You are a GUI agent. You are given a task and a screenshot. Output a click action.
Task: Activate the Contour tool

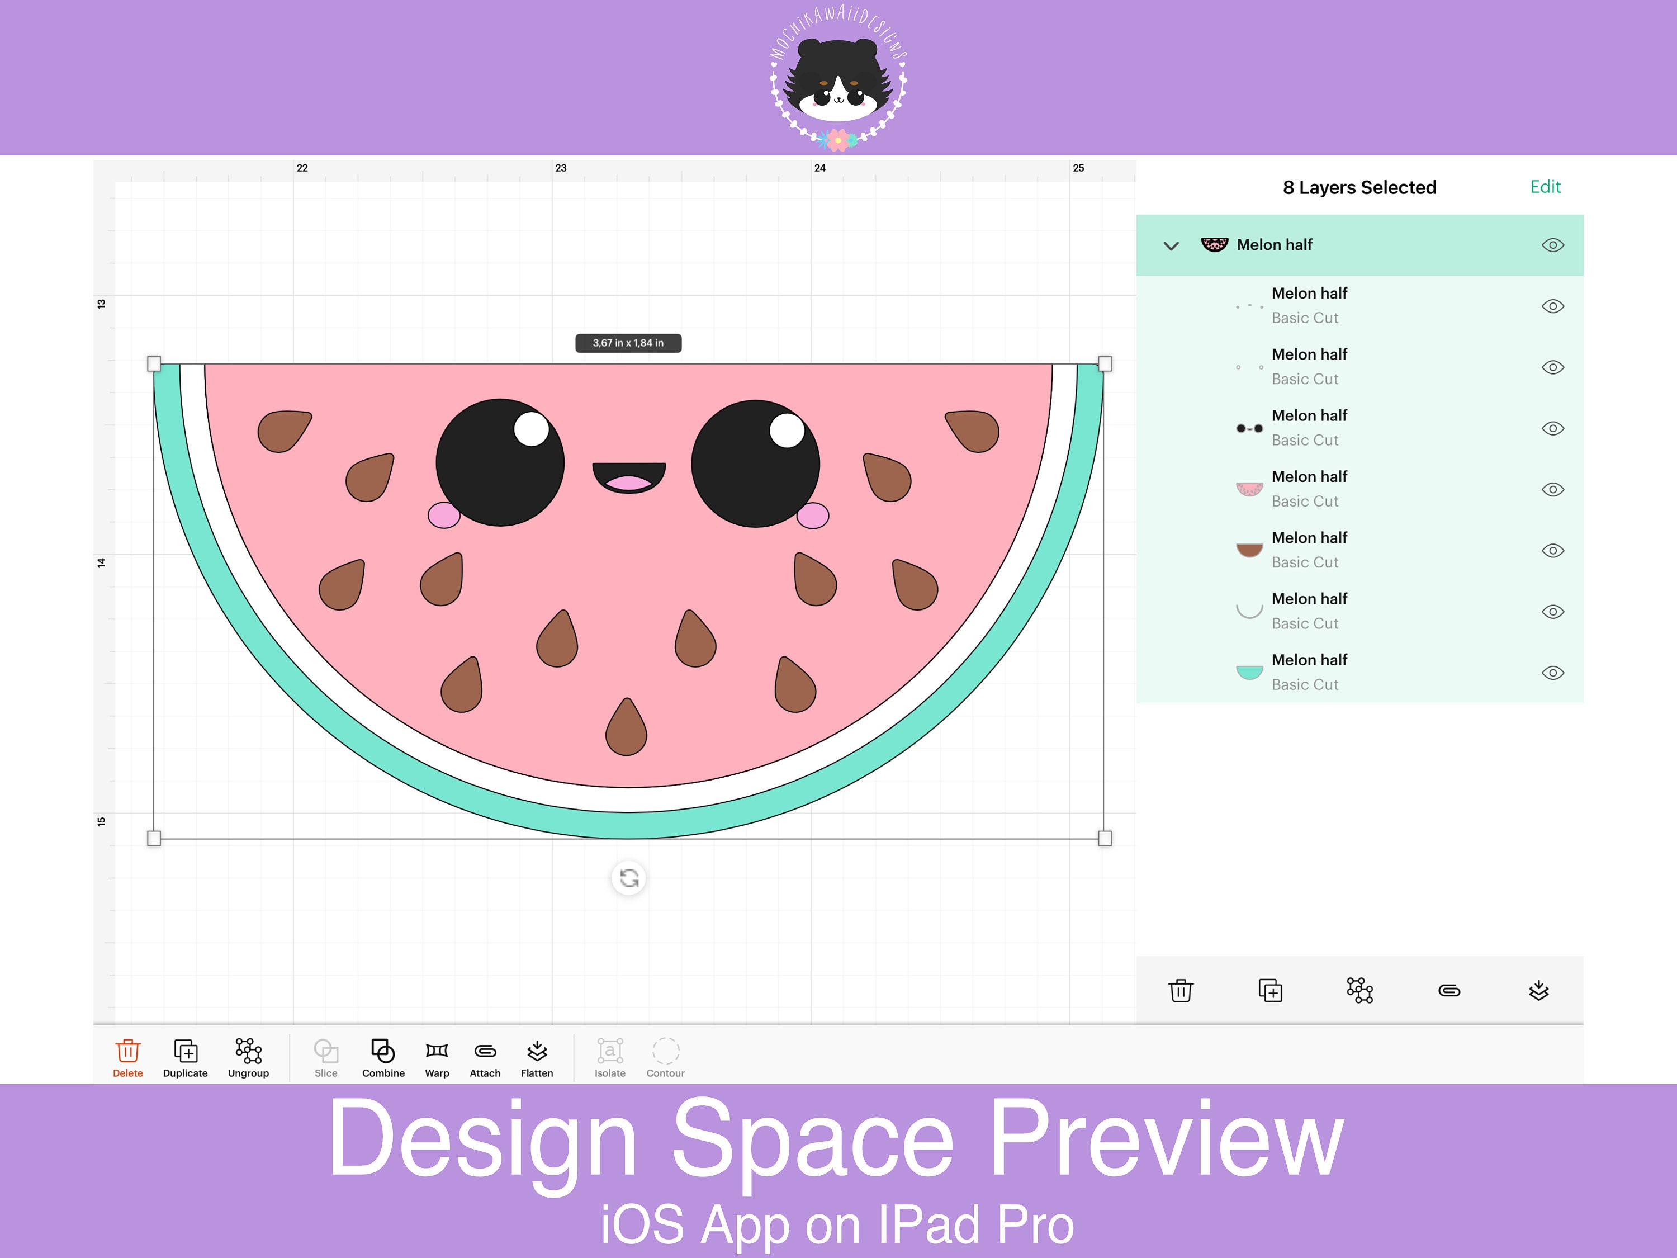[x=665, y=1056]
